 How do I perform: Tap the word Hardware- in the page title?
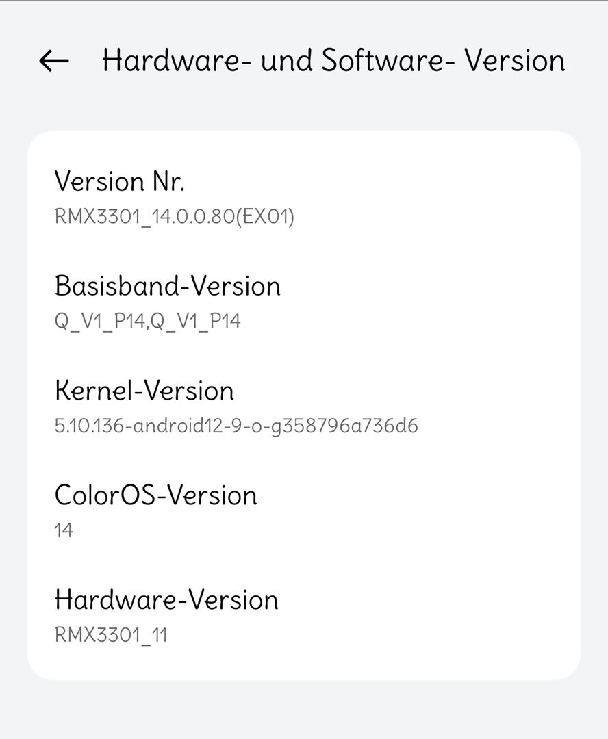point(177,61)
